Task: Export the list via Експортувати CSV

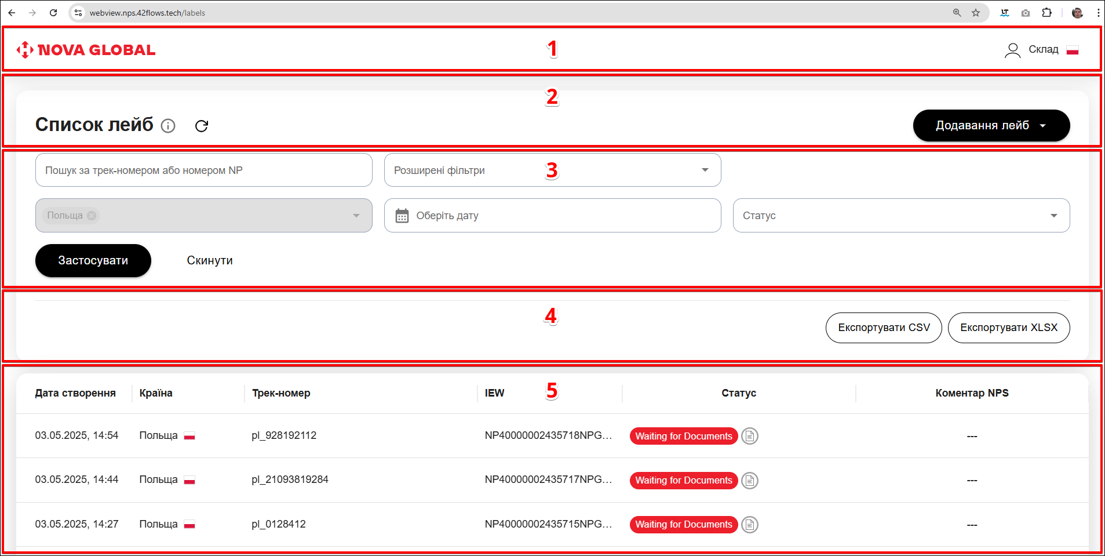Action: (884, 328)
